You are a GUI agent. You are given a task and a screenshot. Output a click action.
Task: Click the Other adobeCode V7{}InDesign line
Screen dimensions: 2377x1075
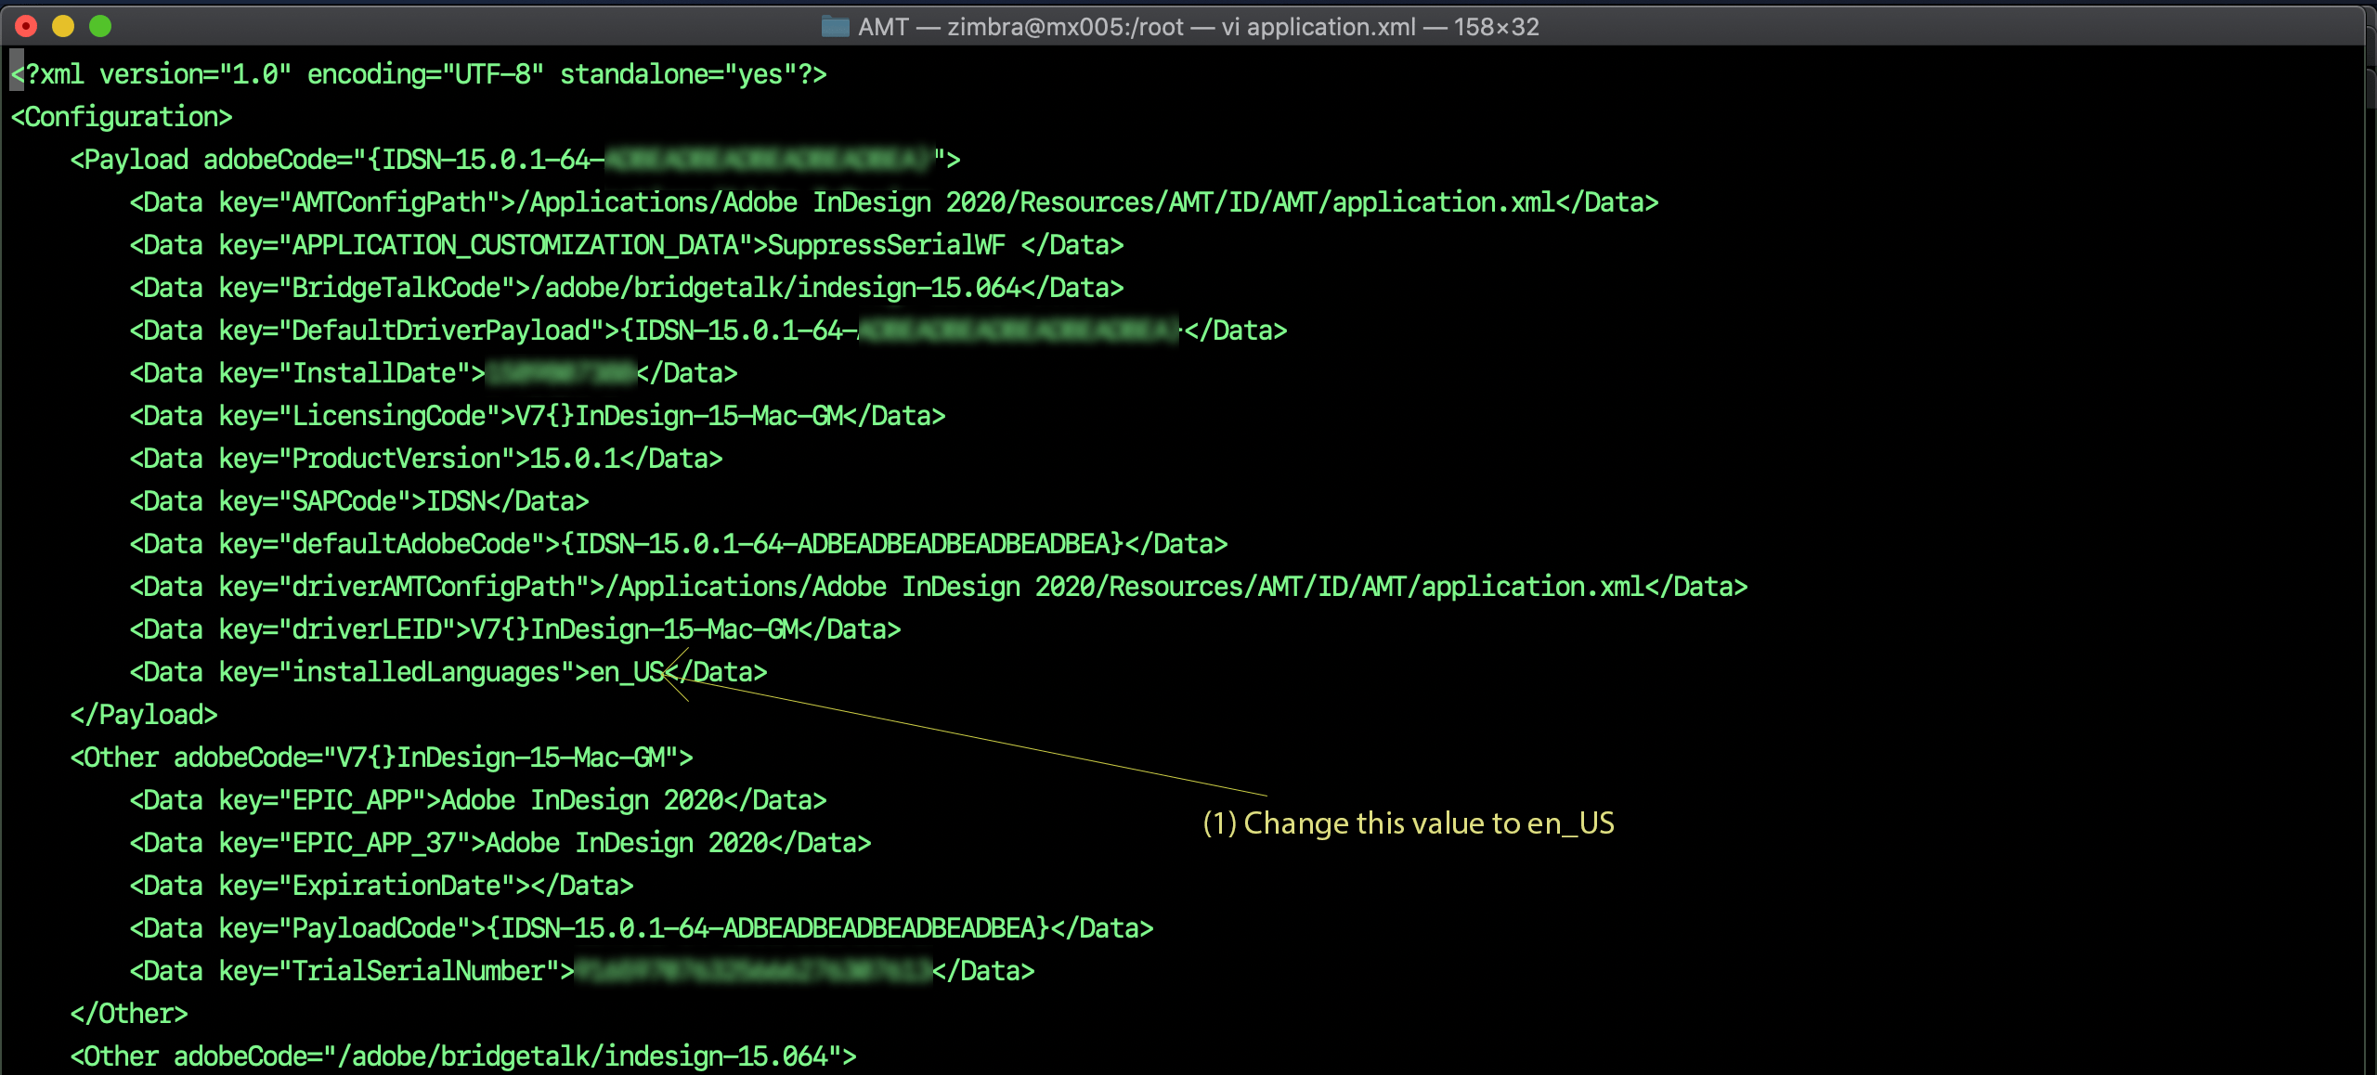(x=382, y=758)
